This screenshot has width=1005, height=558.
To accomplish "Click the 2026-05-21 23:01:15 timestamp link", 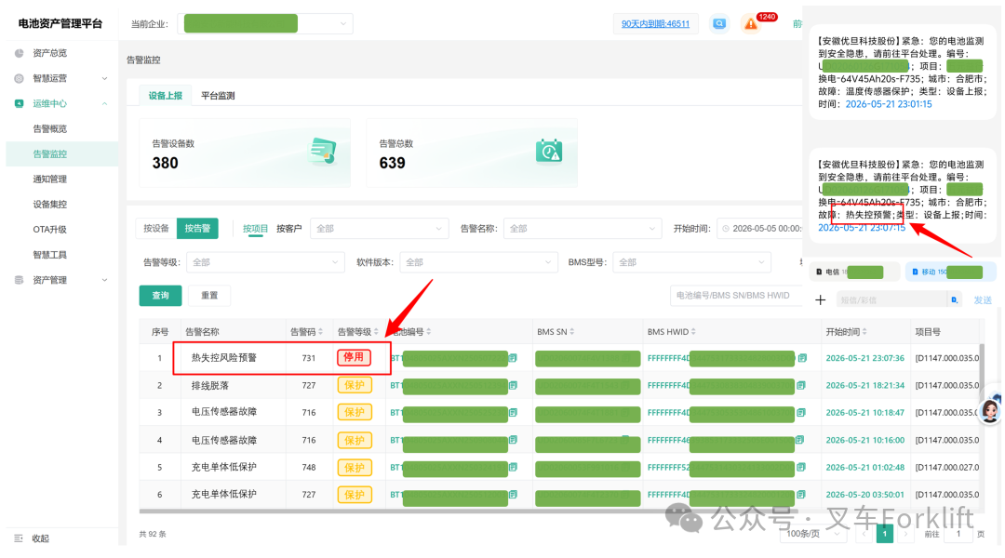I will click(889, 104).
